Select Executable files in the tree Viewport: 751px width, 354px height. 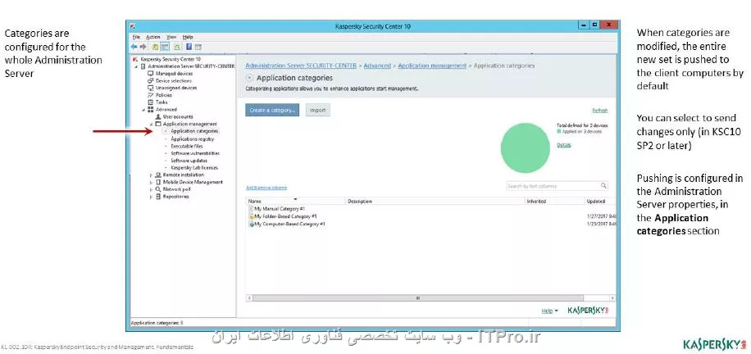[x=187, y=146]
